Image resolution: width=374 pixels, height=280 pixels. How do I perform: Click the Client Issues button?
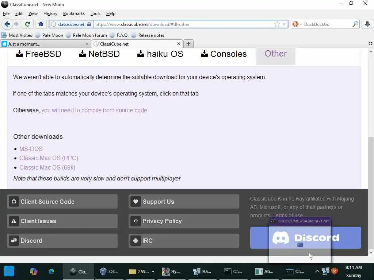62,221
